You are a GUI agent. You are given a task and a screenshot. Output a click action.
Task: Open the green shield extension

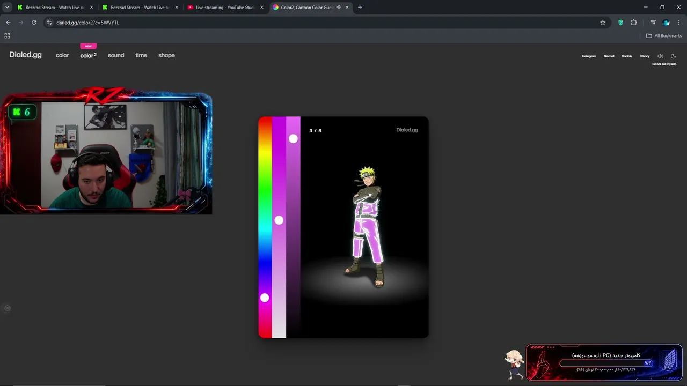tap(621, 23)
